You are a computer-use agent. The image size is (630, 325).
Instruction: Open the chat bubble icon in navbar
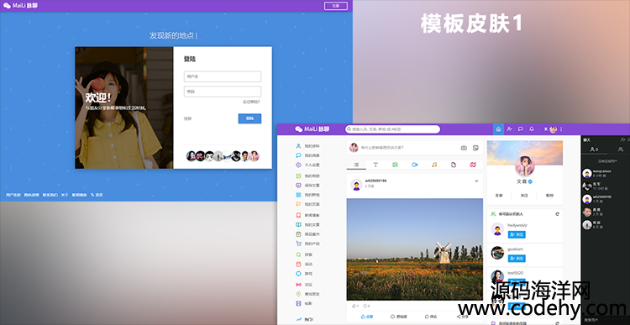(x=520, y=129)
